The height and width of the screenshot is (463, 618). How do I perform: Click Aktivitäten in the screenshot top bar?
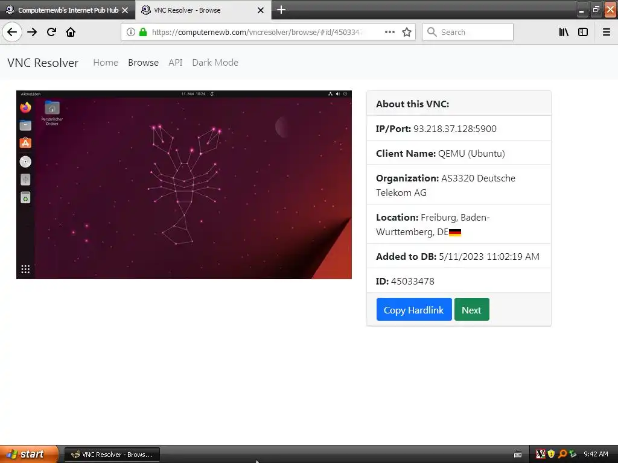click(31, 93)
